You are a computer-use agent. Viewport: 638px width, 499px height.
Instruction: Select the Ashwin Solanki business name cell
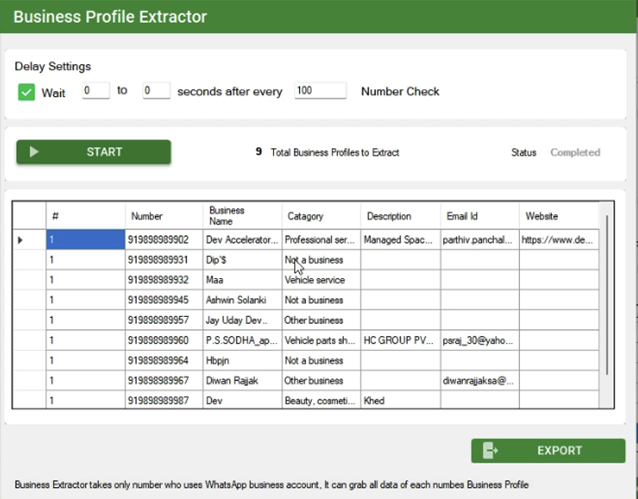click(x=242, y=300)
